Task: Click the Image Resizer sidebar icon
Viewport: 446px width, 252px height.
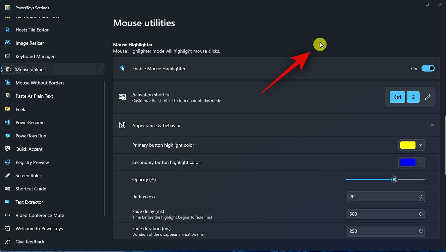Action: pos(8,43)
